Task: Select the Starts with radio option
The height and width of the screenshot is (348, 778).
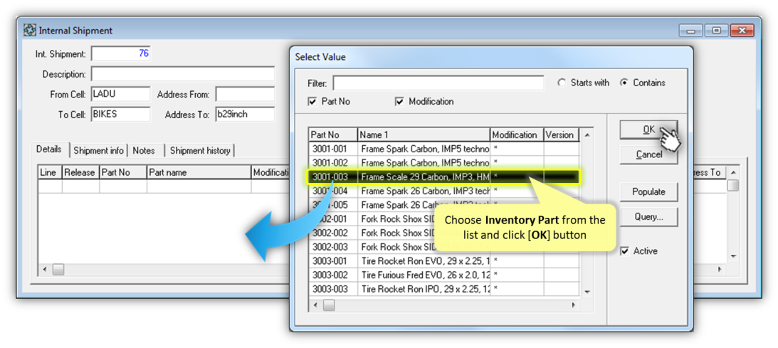Action: (x=562, y=83)
